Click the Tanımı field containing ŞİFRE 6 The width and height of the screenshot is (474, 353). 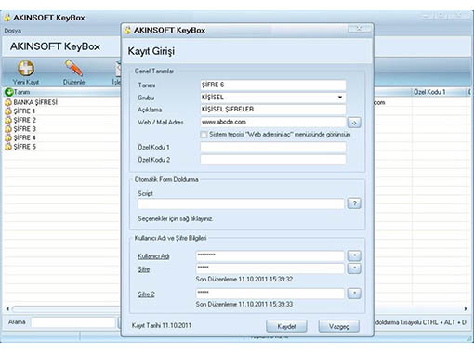(x=273, y=85)
